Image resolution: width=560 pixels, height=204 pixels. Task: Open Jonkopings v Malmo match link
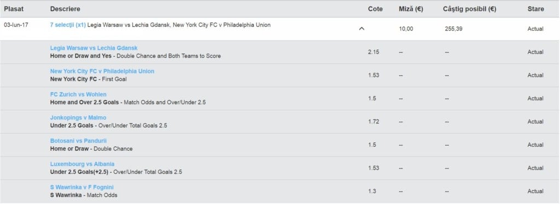click(78, 117)
